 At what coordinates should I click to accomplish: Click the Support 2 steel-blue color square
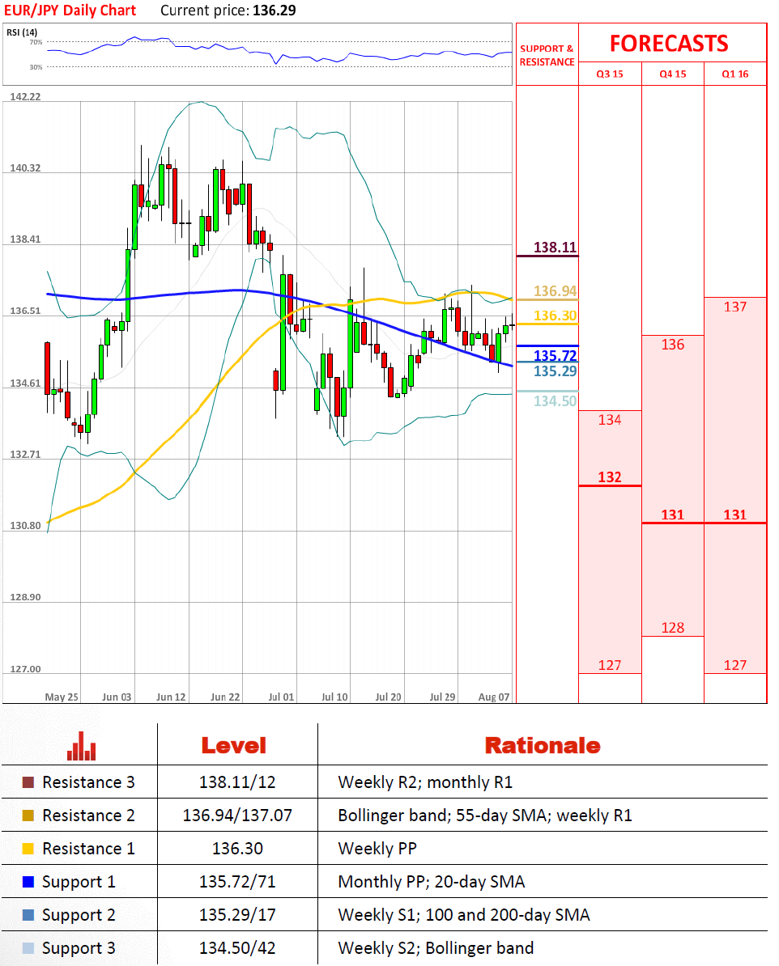28,915
